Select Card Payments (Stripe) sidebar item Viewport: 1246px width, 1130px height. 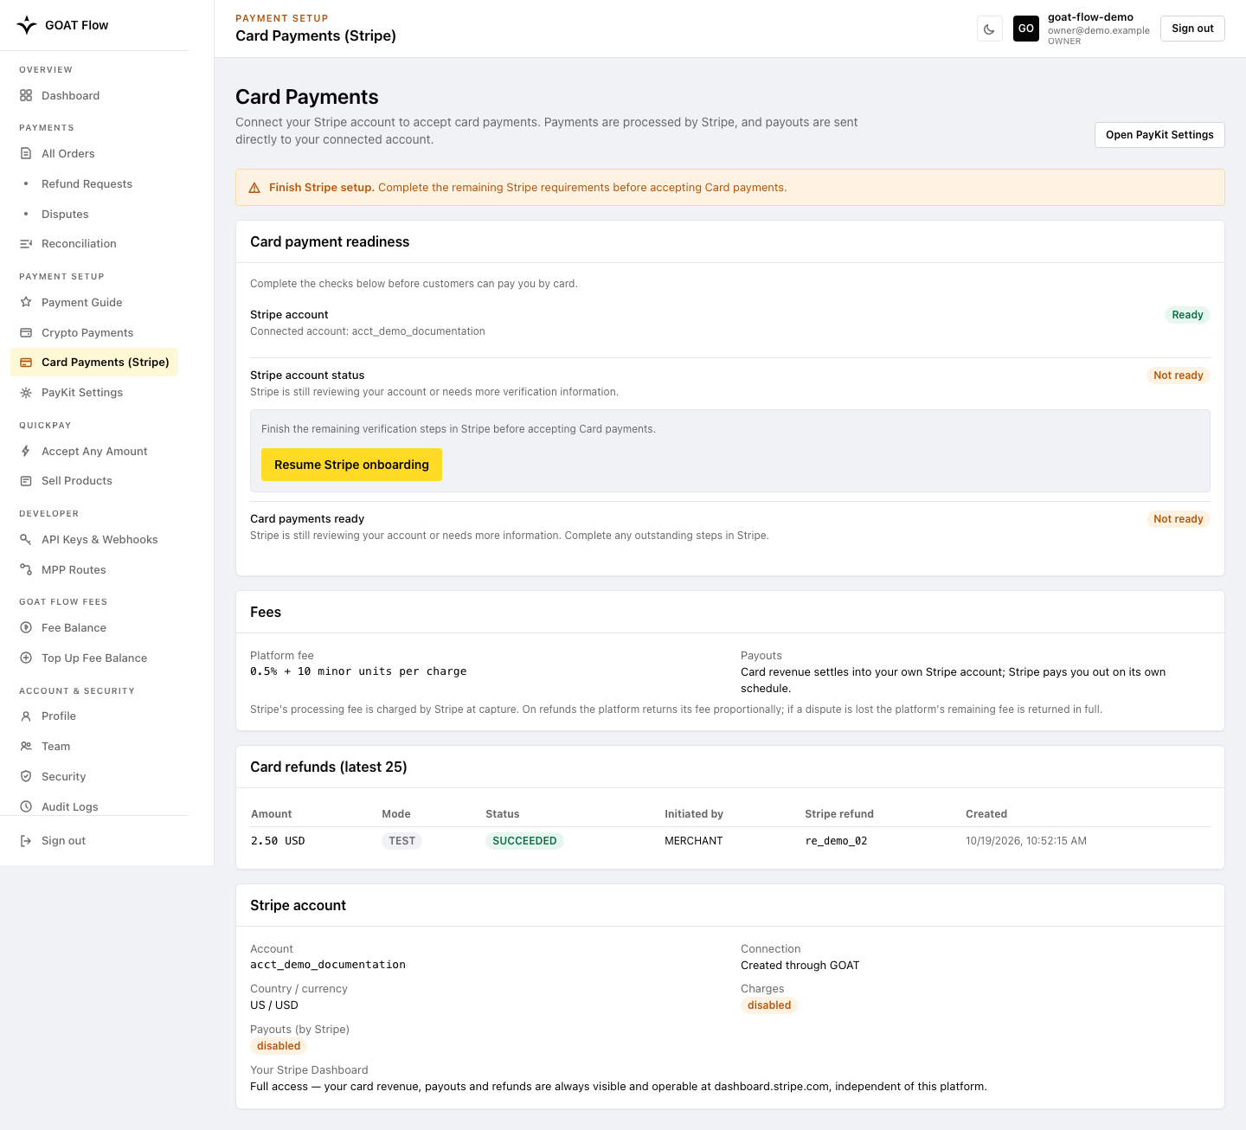94,363
